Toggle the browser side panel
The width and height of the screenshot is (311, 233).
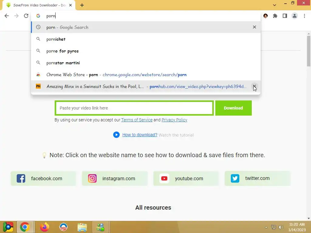click(285, 16)
